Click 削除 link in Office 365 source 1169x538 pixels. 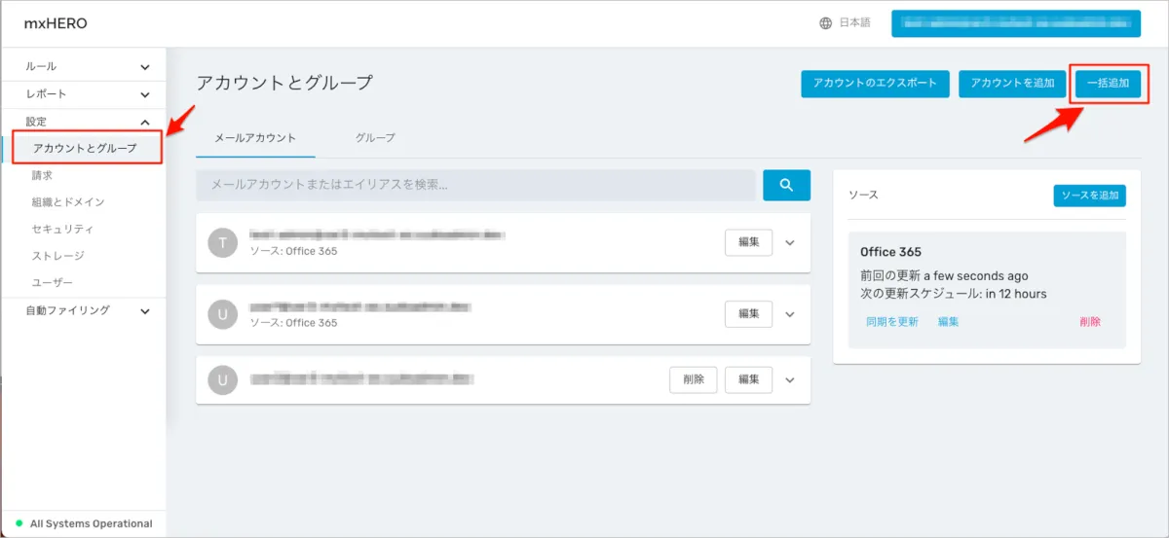tap(1090, 321)
